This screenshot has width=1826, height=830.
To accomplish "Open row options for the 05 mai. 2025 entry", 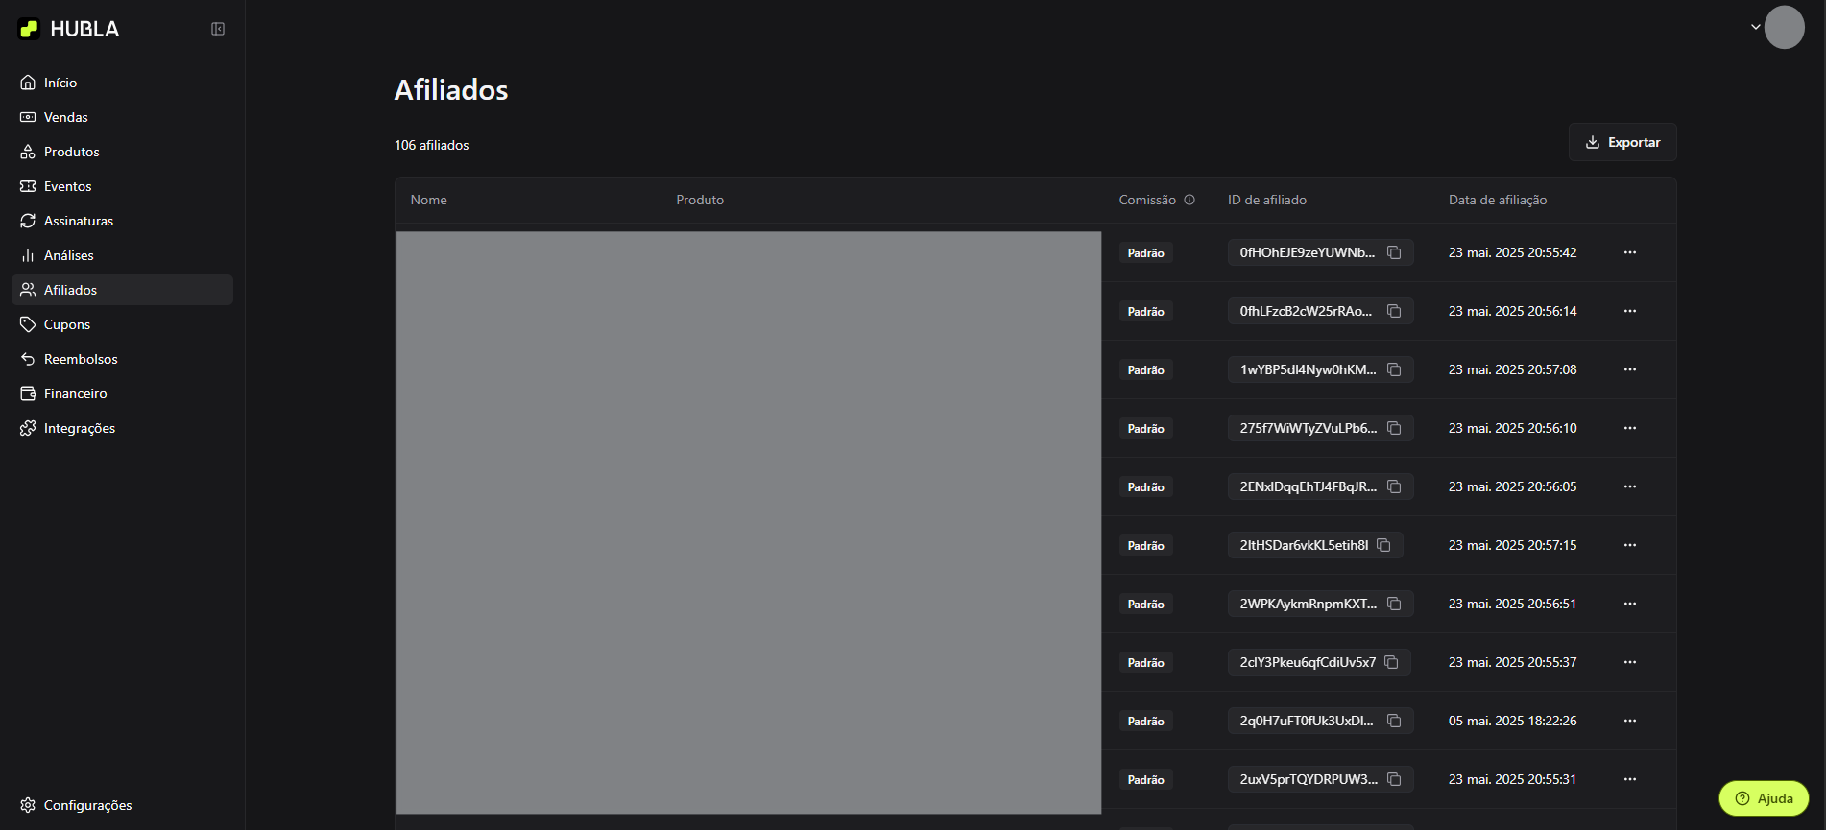I will tap(1629, 721).
